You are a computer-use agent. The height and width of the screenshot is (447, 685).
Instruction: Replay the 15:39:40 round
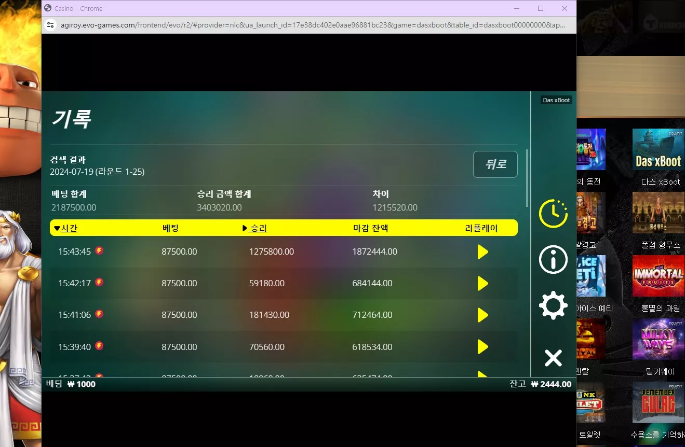[x=483, y=347]
